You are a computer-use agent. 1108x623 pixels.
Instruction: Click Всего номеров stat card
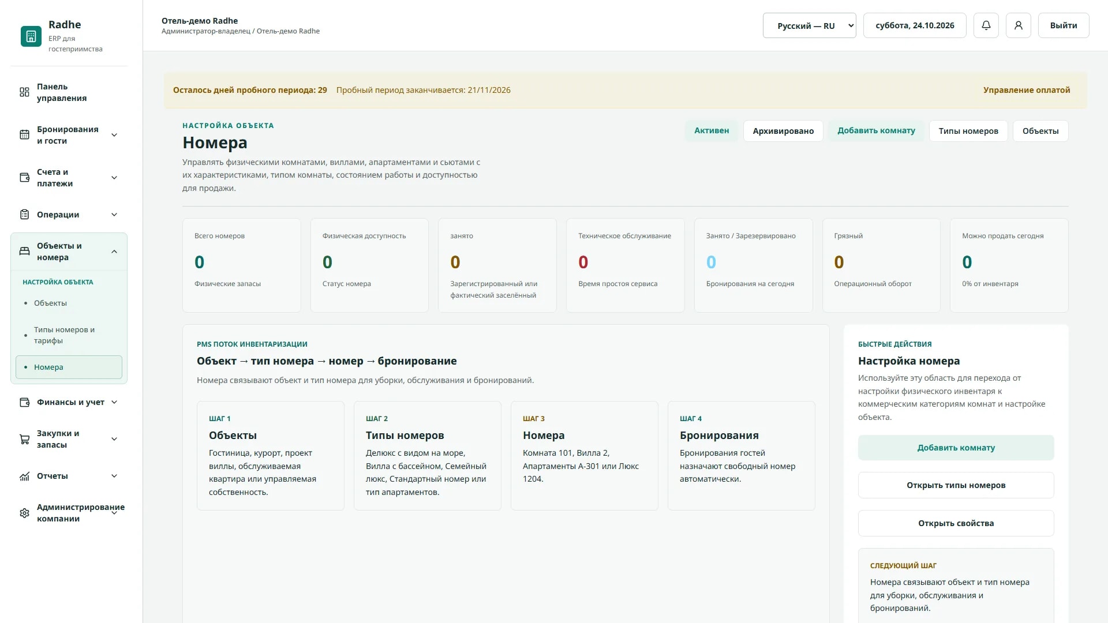[x=242, y=265]
